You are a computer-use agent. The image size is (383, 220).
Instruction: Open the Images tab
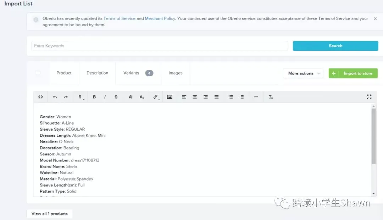click(x=176, y=73)
